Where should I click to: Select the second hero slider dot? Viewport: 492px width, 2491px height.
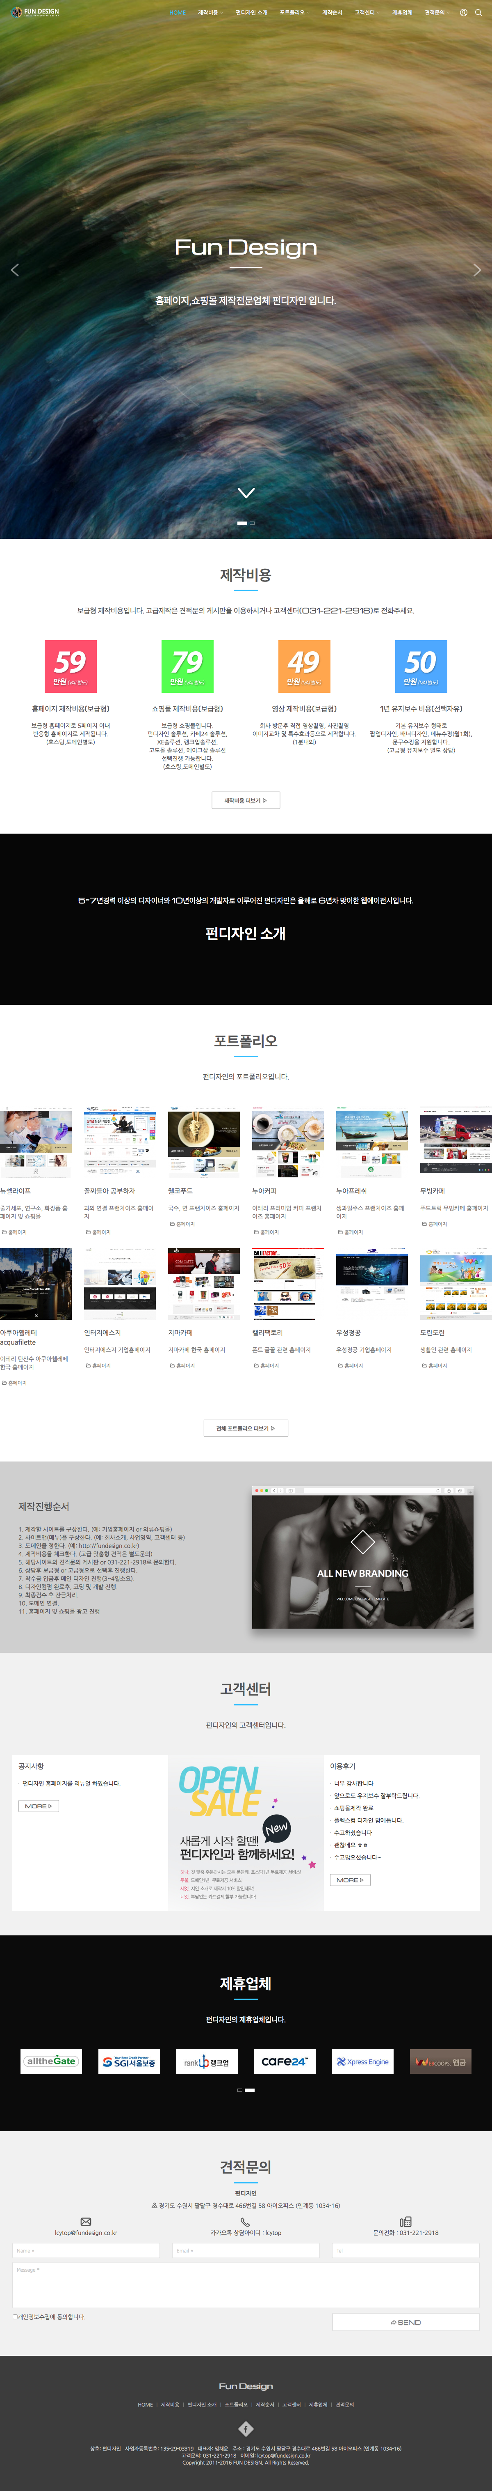(x=253, y=522)
